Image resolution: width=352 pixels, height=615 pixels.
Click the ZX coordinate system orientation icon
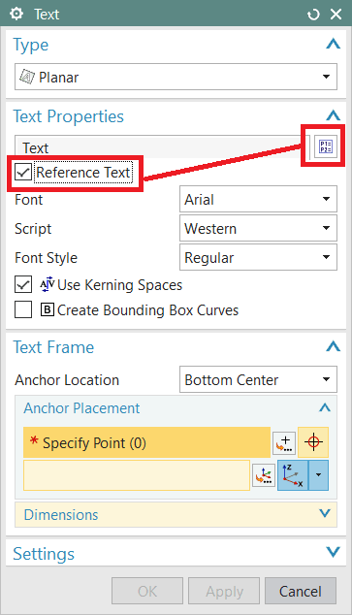tap(293, 475)
